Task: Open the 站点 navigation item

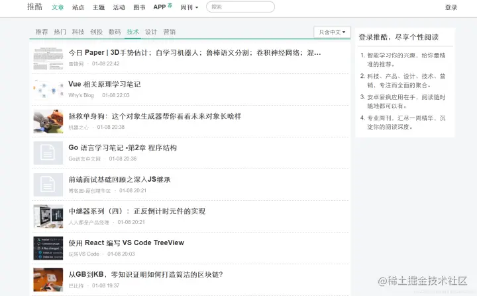Action: pos(78,7)
